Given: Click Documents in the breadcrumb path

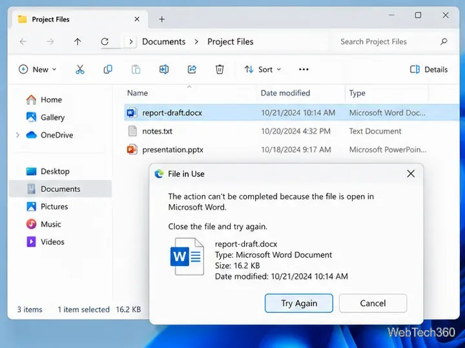Looking at the screenshot, I should (163, 41).
